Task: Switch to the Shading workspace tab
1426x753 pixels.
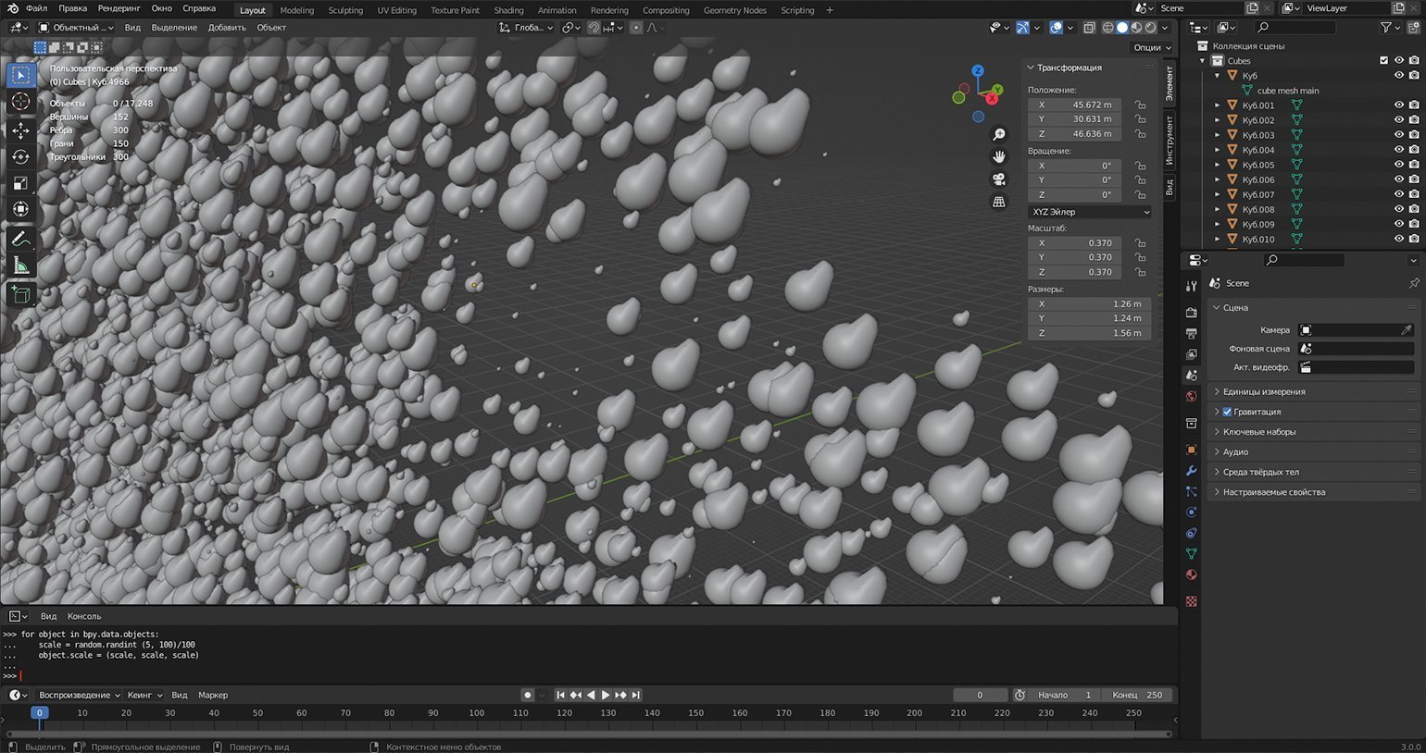Action: [x=508, y=10]
